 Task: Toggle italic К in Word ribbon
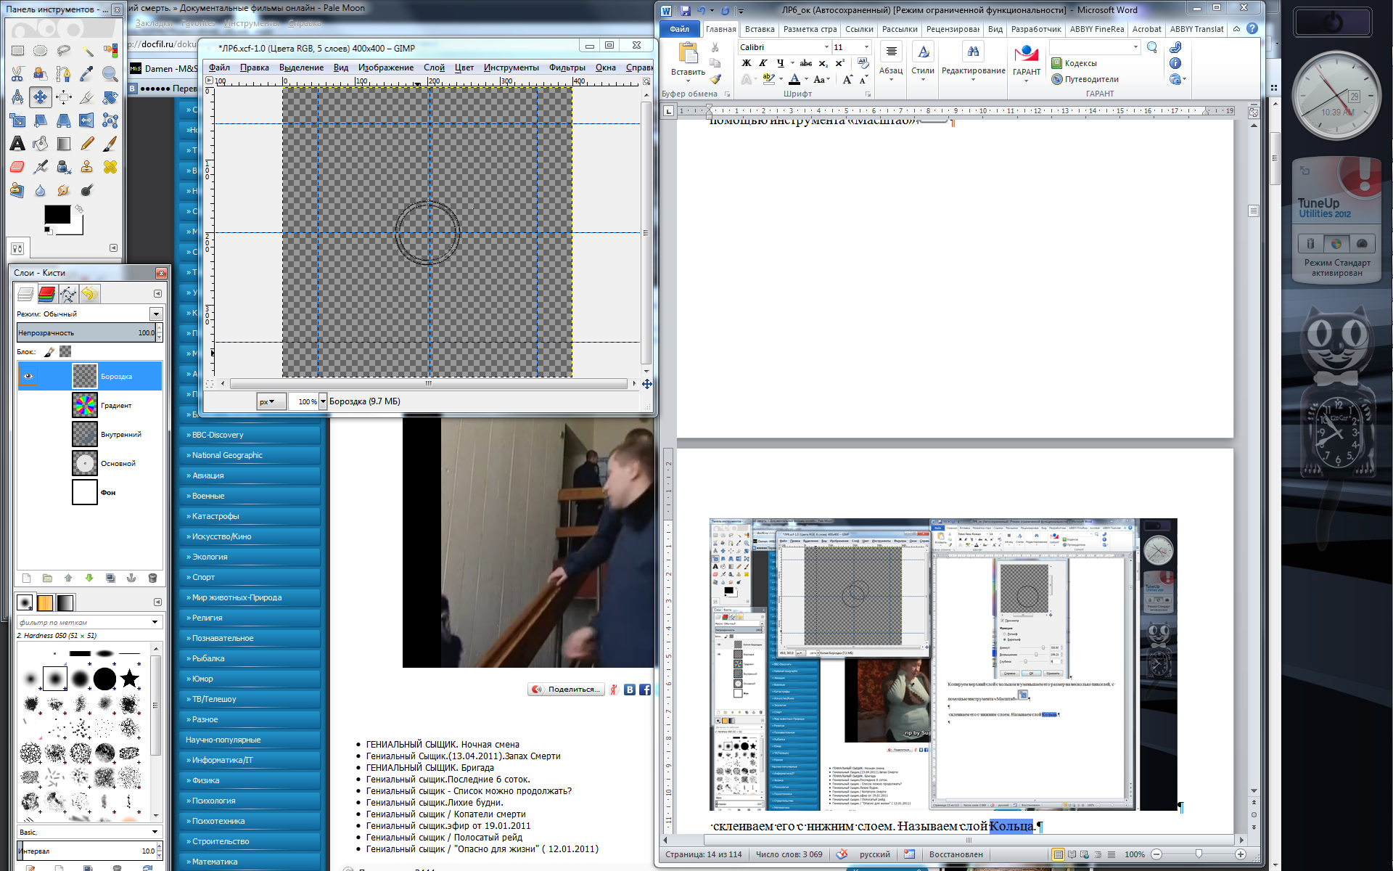[x=763, y=63]
